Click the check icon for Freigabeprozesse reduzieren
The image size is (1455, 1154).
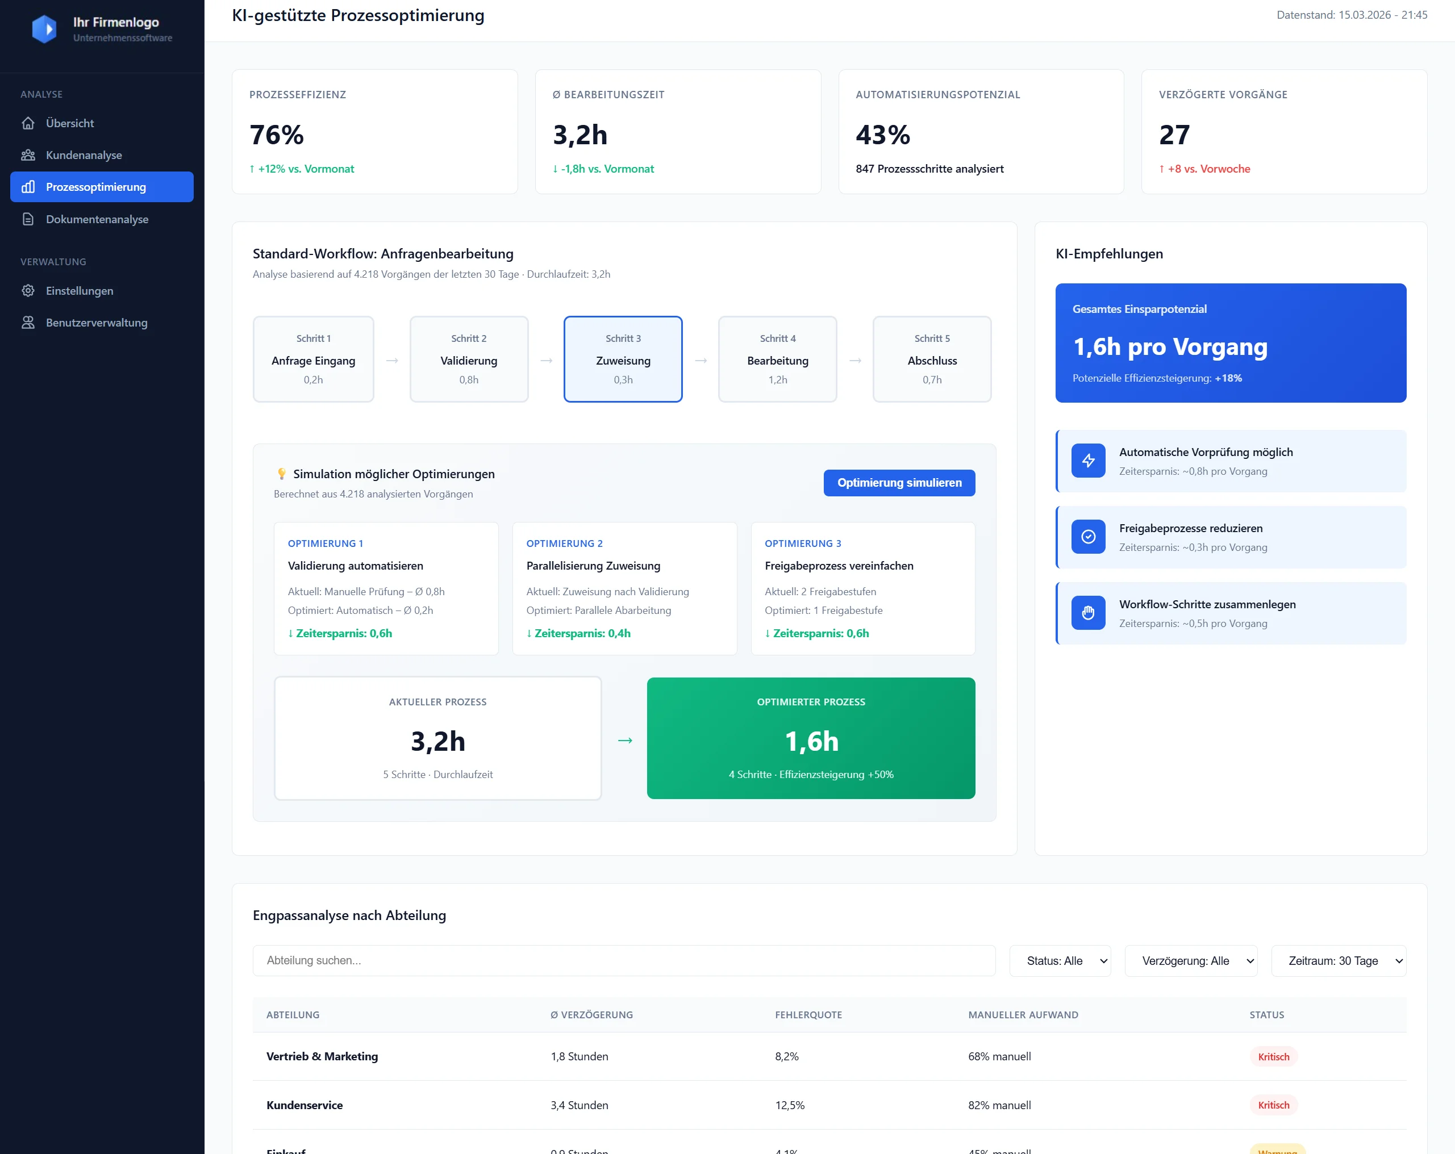[x=1088, y=537]
